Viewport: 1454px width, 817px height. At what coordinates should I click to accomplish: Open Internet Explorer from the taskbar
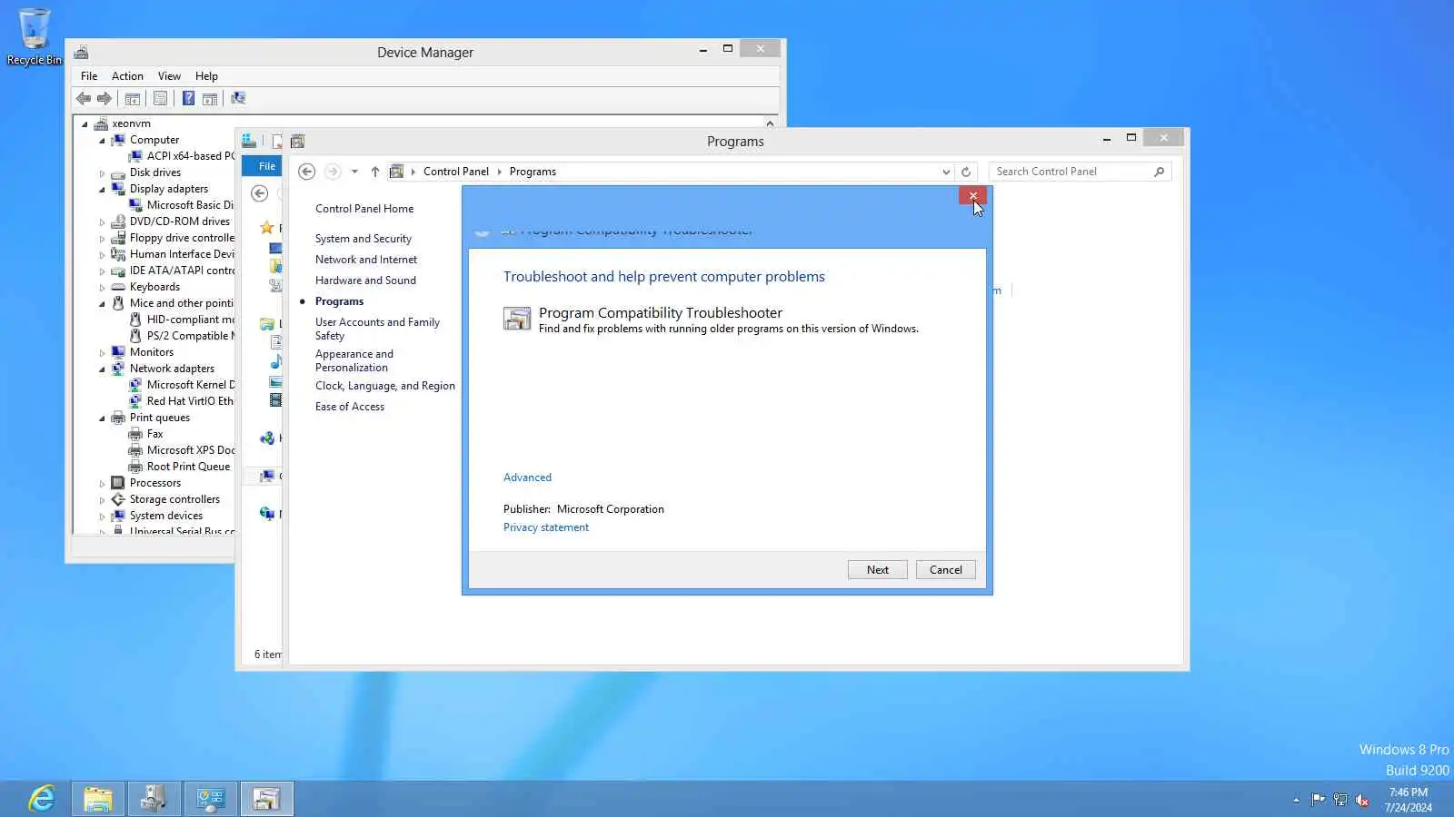pyautogui.click(x=42, y=799)
